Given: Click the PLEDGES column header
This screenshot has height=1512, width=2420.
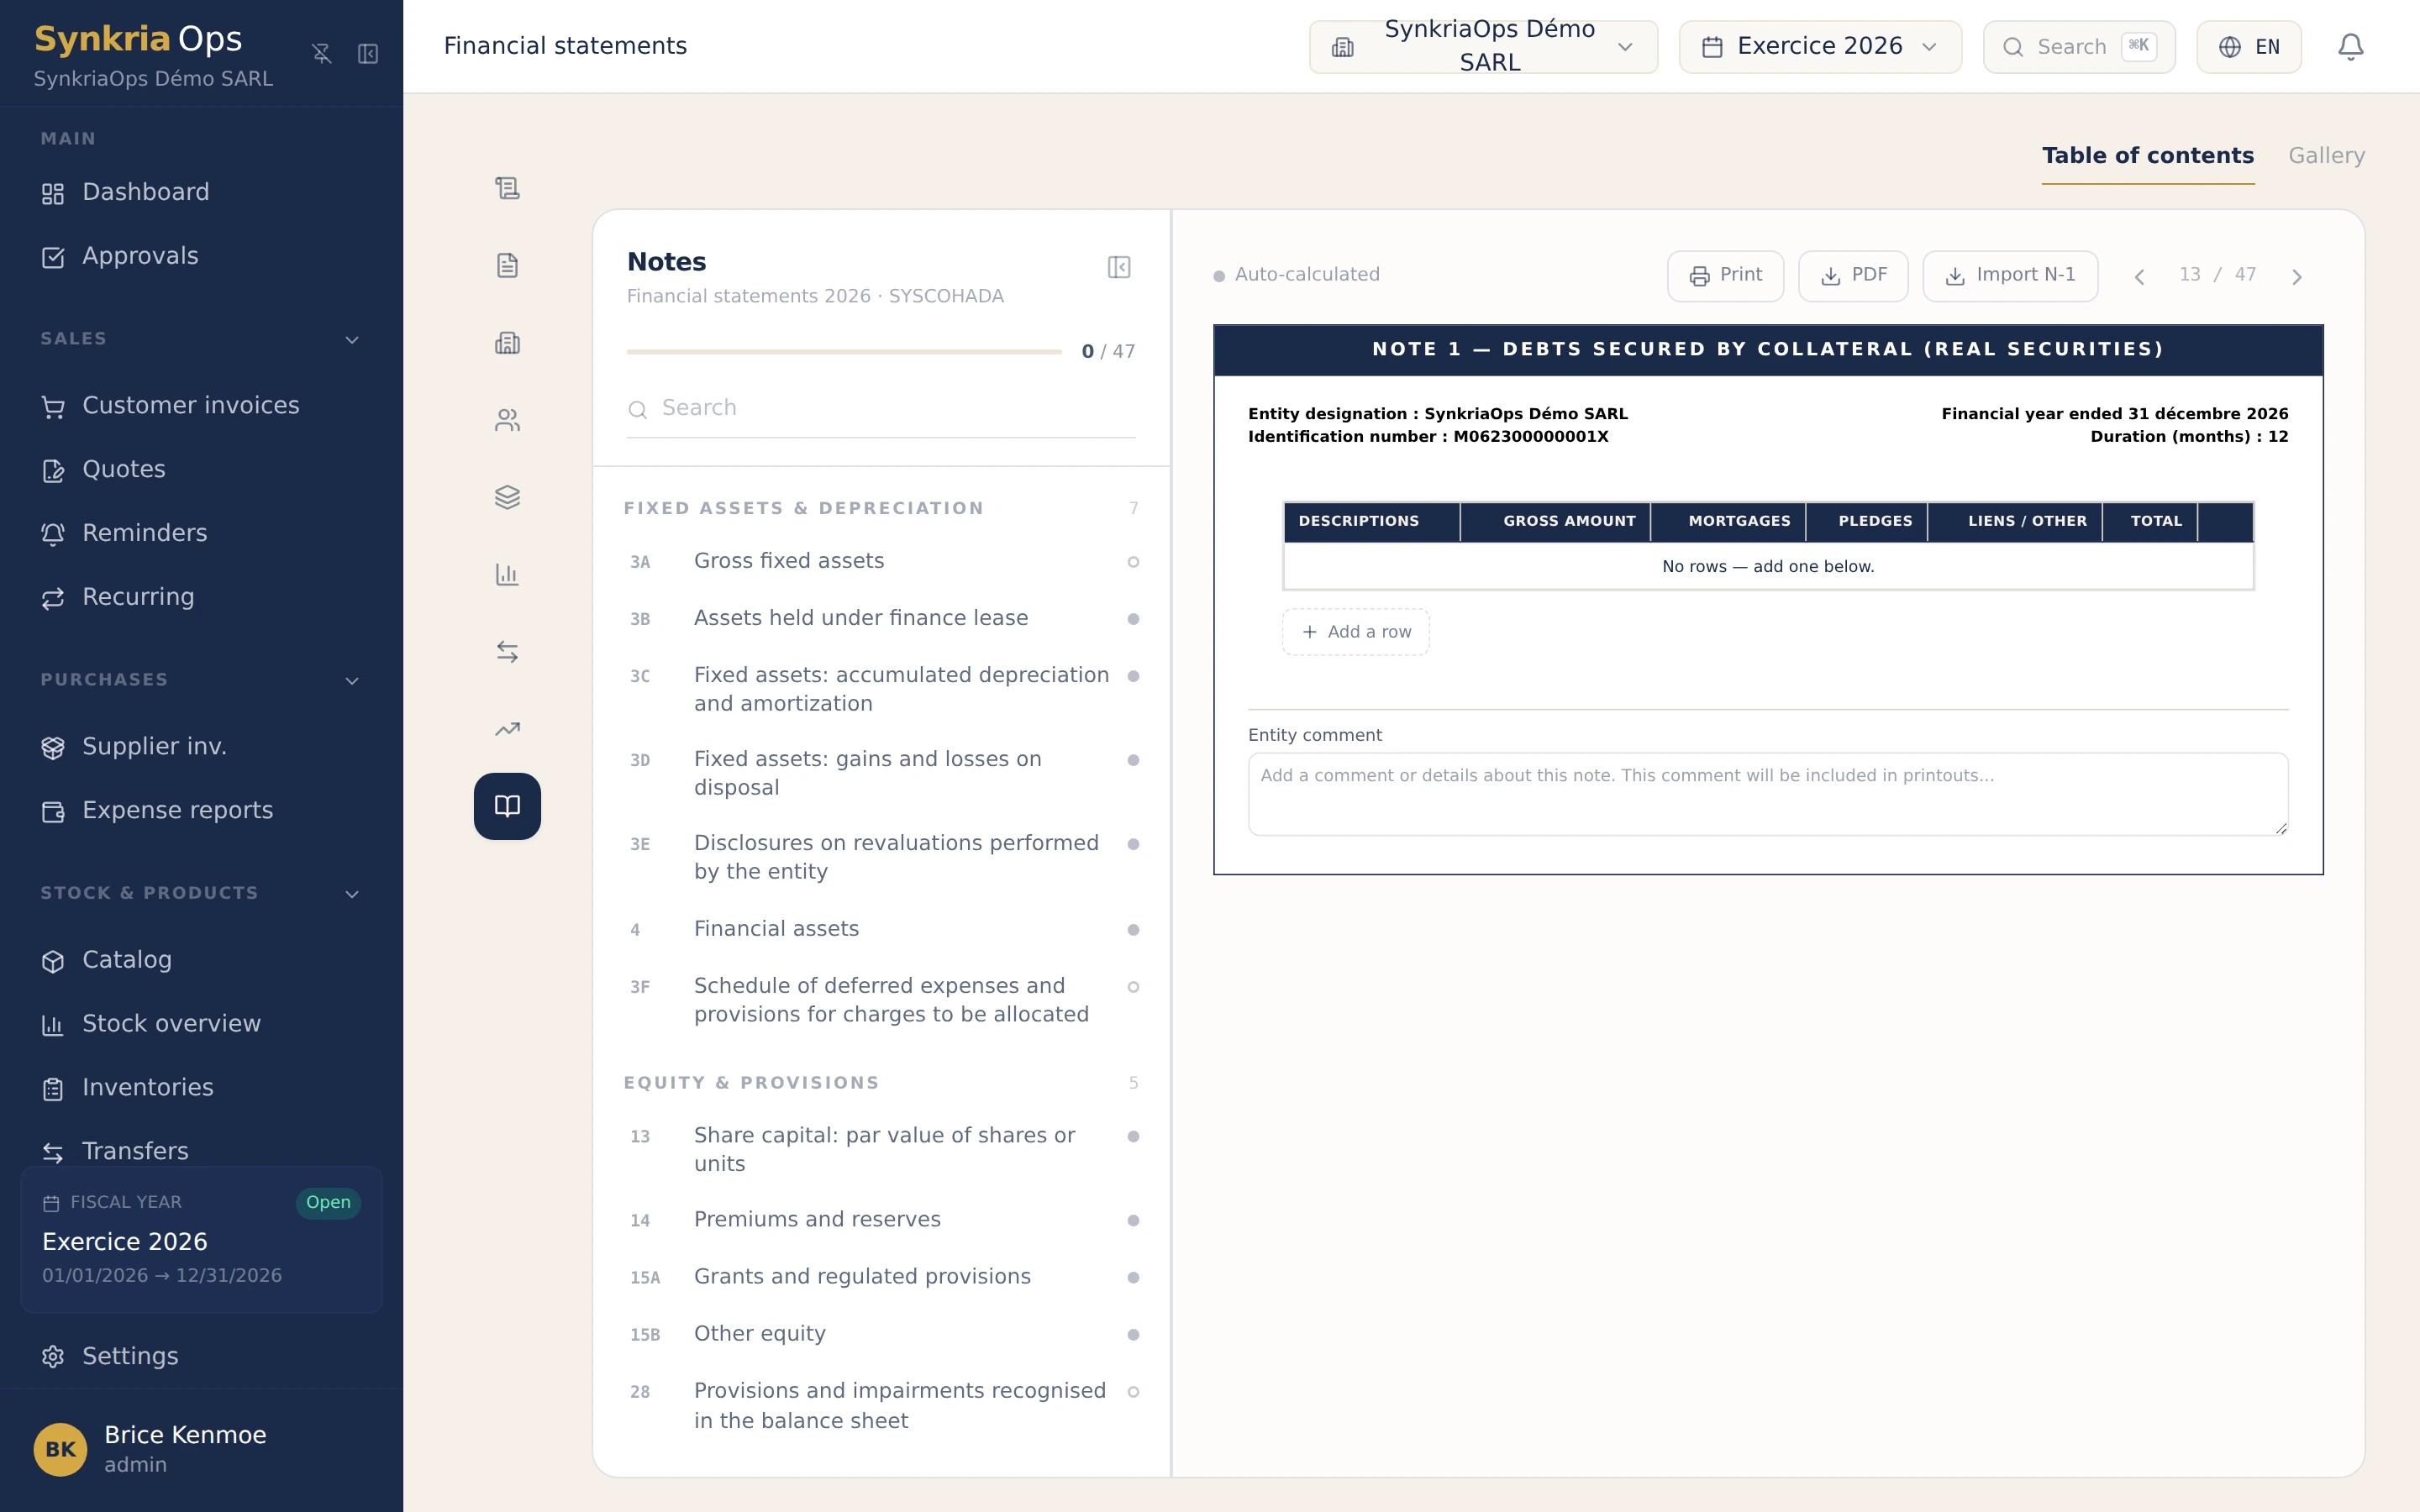Looking at the screenshot, I should [1866, 522].
